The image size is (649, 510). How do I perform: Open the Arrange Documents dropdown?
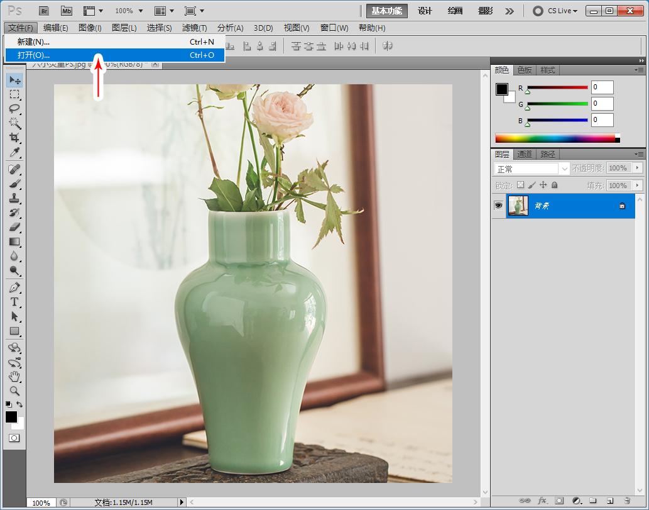coord(164,11)
